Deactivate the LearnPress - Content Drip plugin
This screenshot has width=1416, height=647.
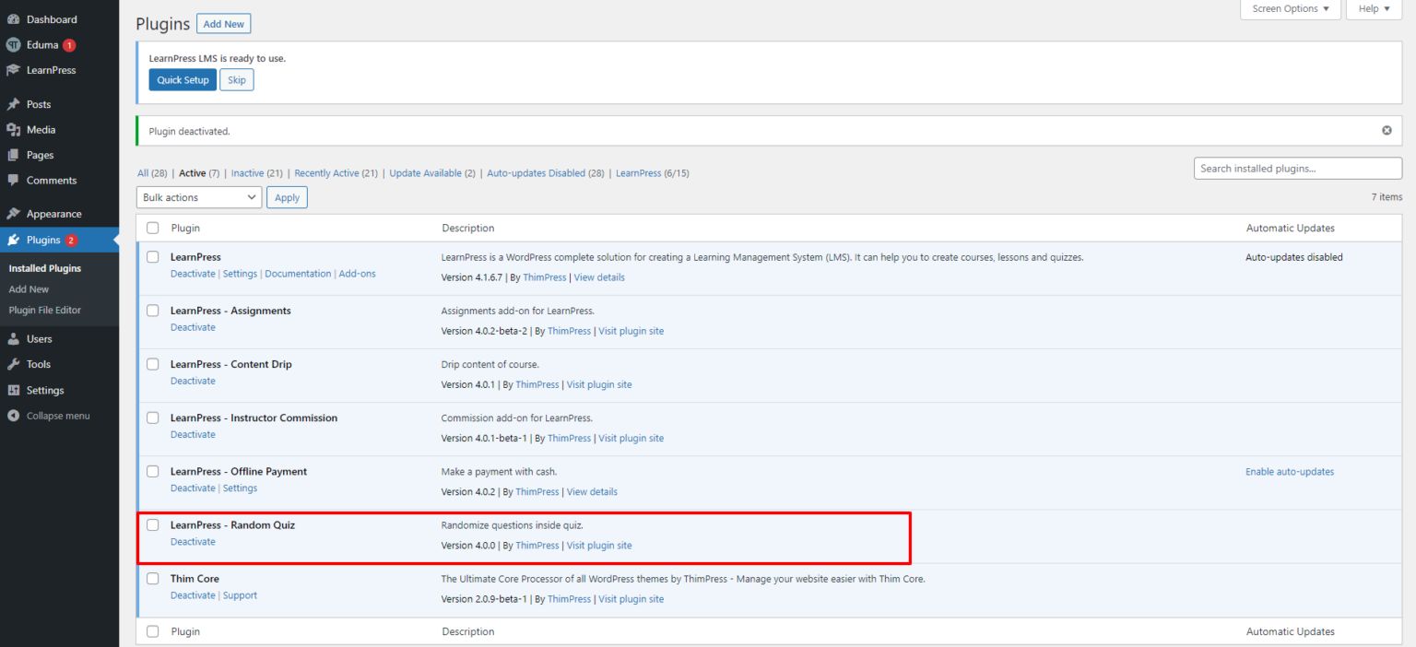(x=193, y=381)
